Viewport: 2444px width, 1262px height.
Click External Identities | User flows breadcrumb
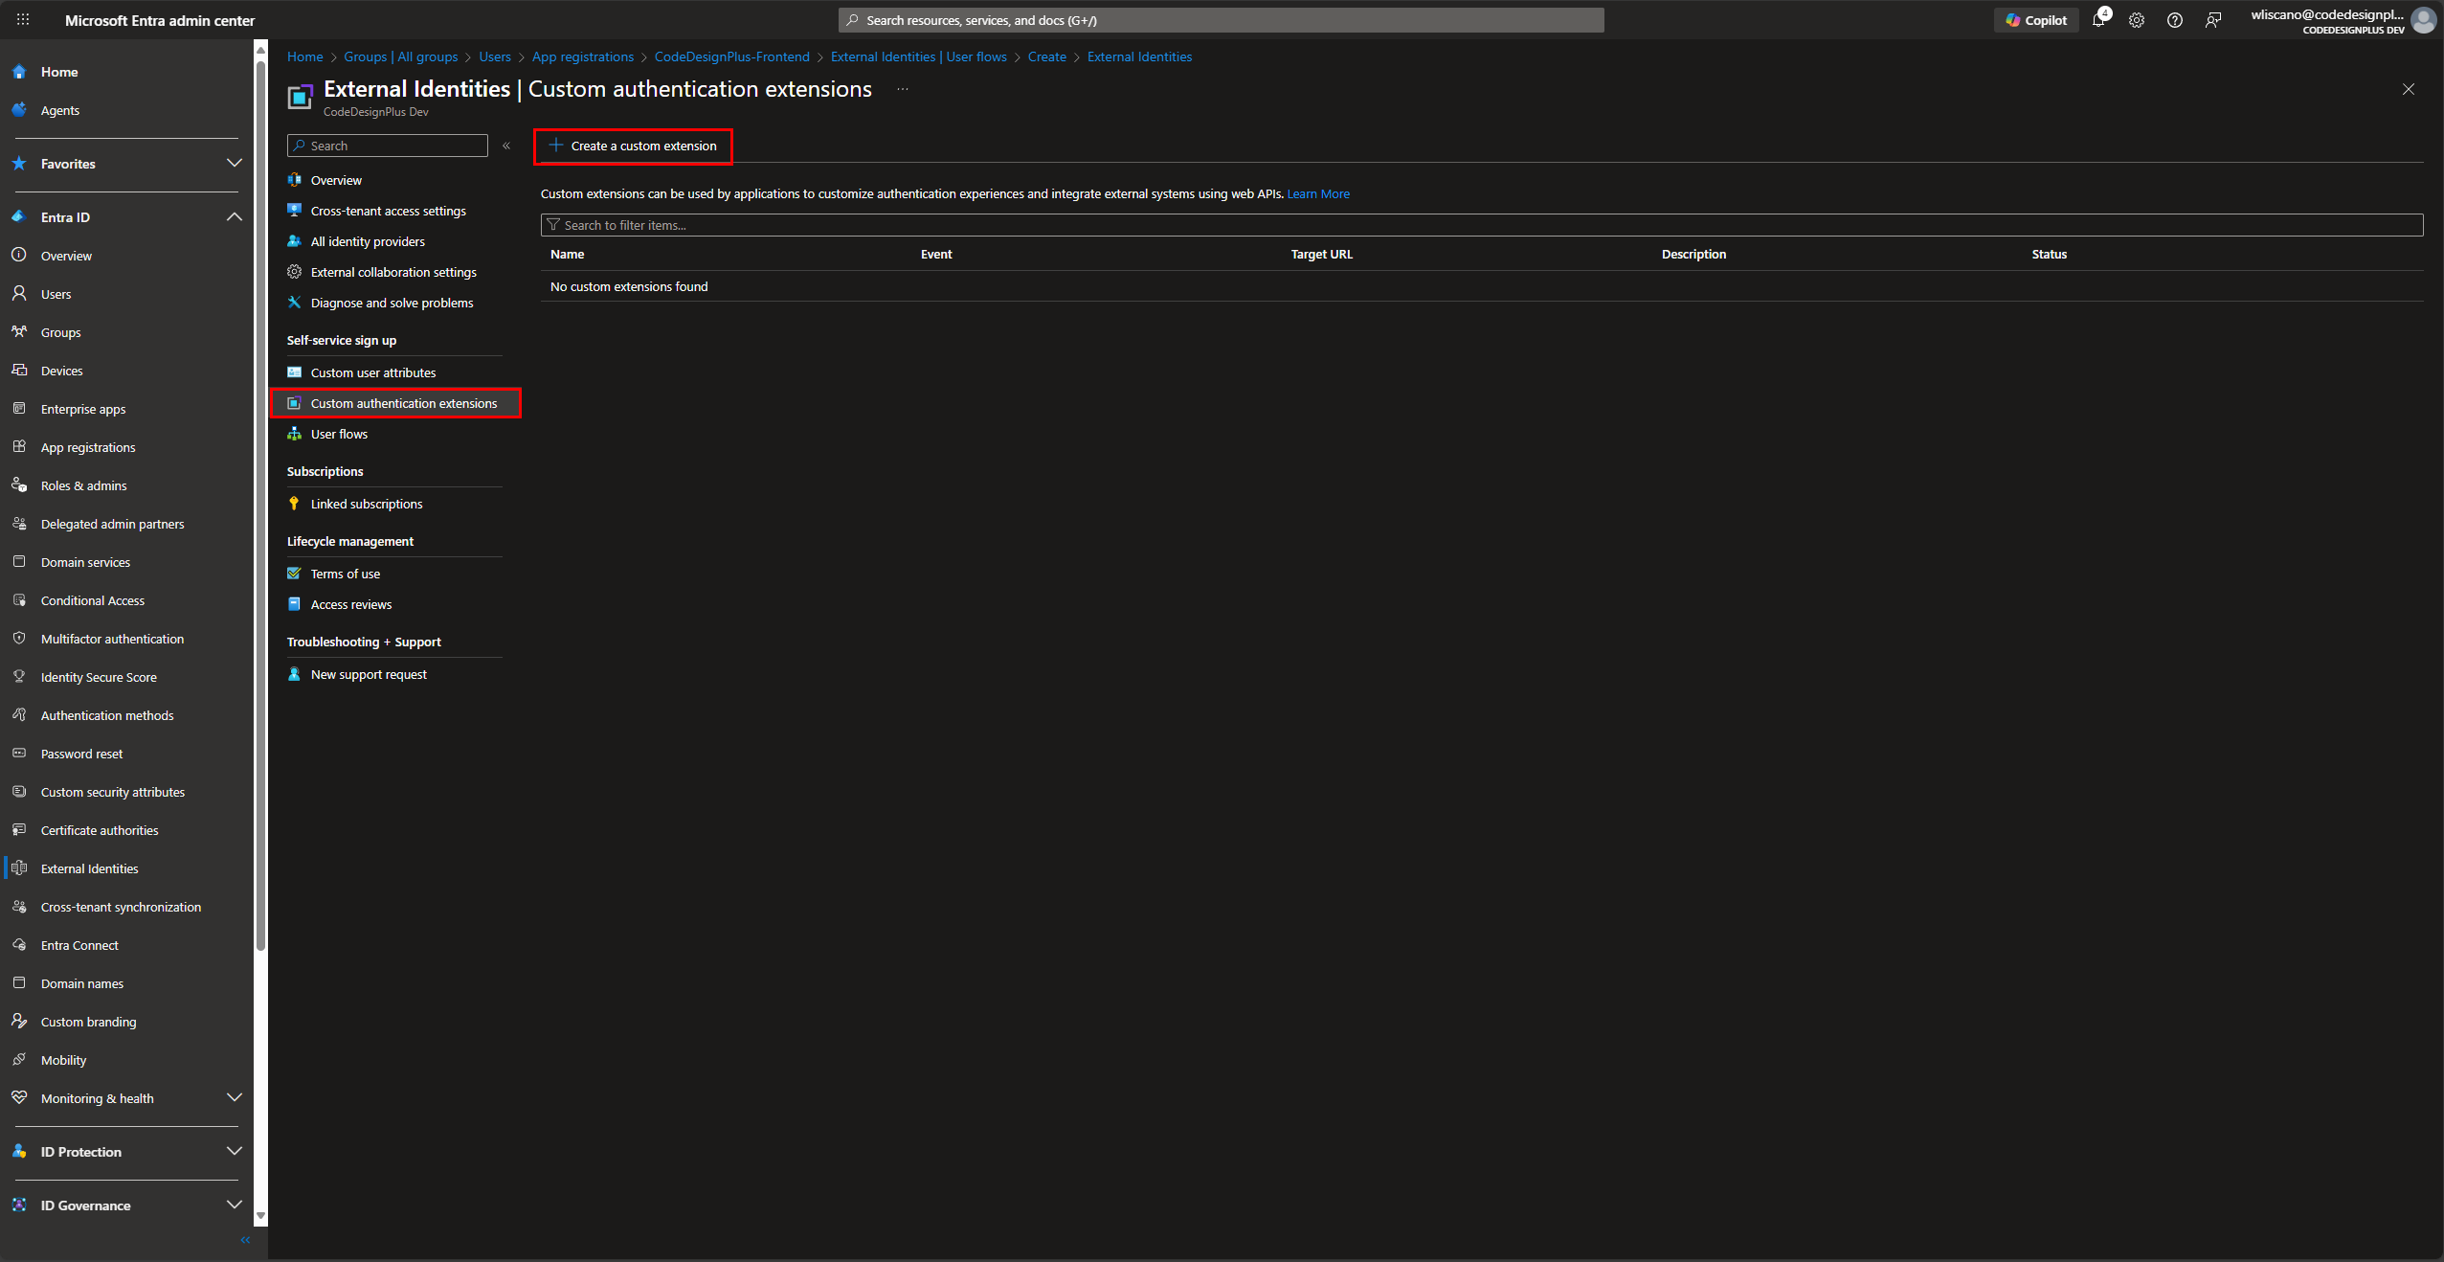coord(918,56)
